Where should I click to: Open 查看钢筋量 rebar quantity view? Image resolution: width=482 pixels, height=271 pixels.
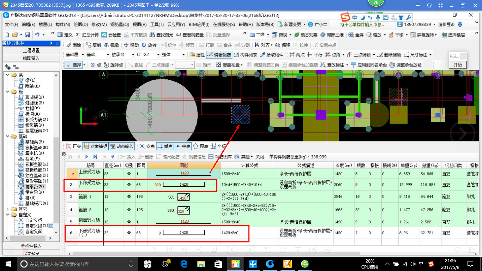[x=190, y=35]
